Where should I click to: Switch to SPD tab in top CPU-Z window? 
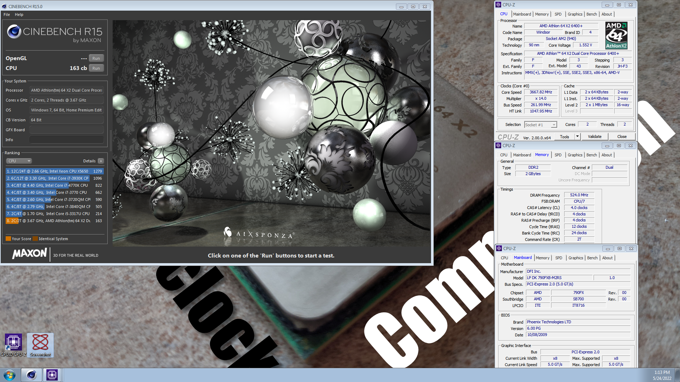pos(558,14)
